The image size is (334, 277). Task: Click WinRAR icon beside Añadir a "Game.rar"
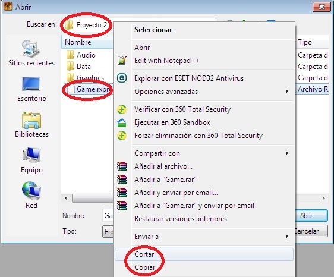tap(122, 180)
